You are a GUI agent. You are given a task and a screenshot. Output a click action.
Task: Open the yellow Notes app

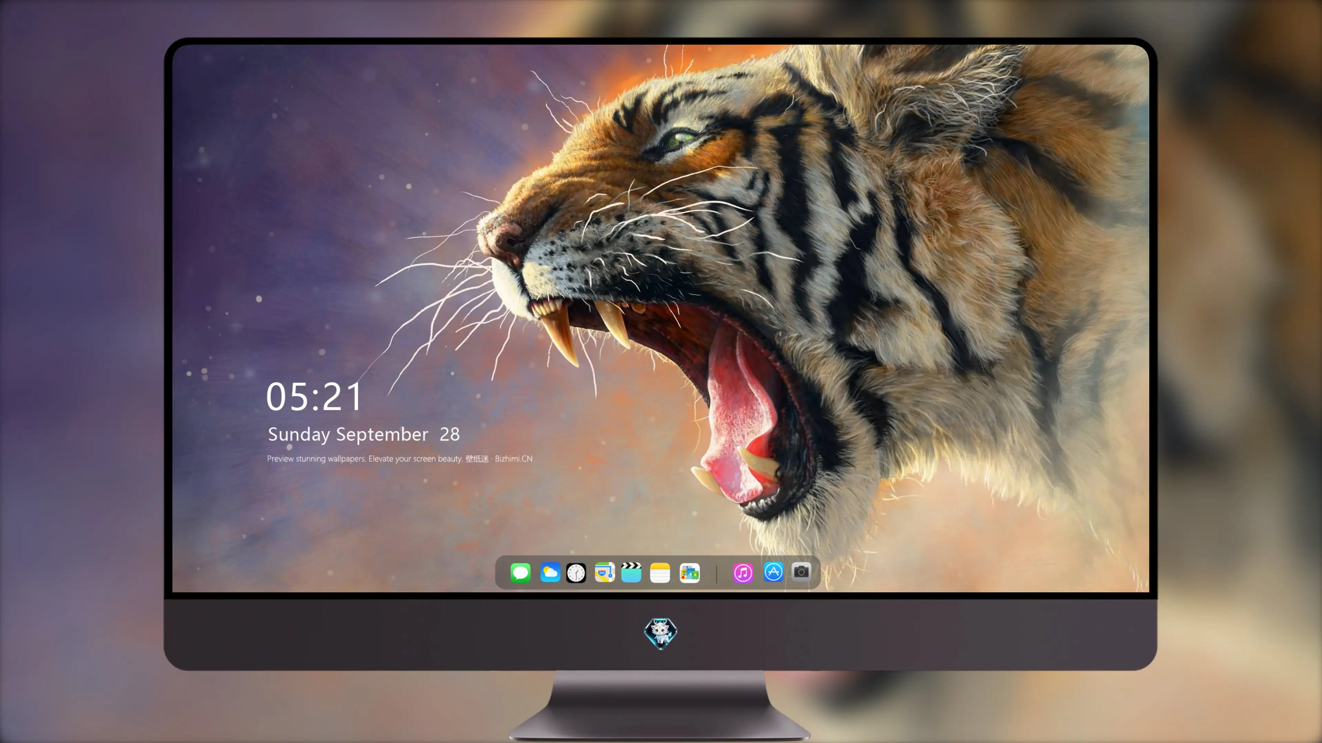tap(660, 573)
